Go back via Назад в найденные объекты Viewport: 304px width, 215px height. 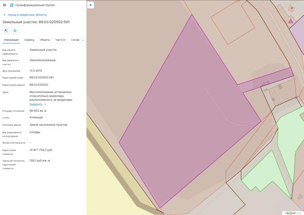coord(28,15)
